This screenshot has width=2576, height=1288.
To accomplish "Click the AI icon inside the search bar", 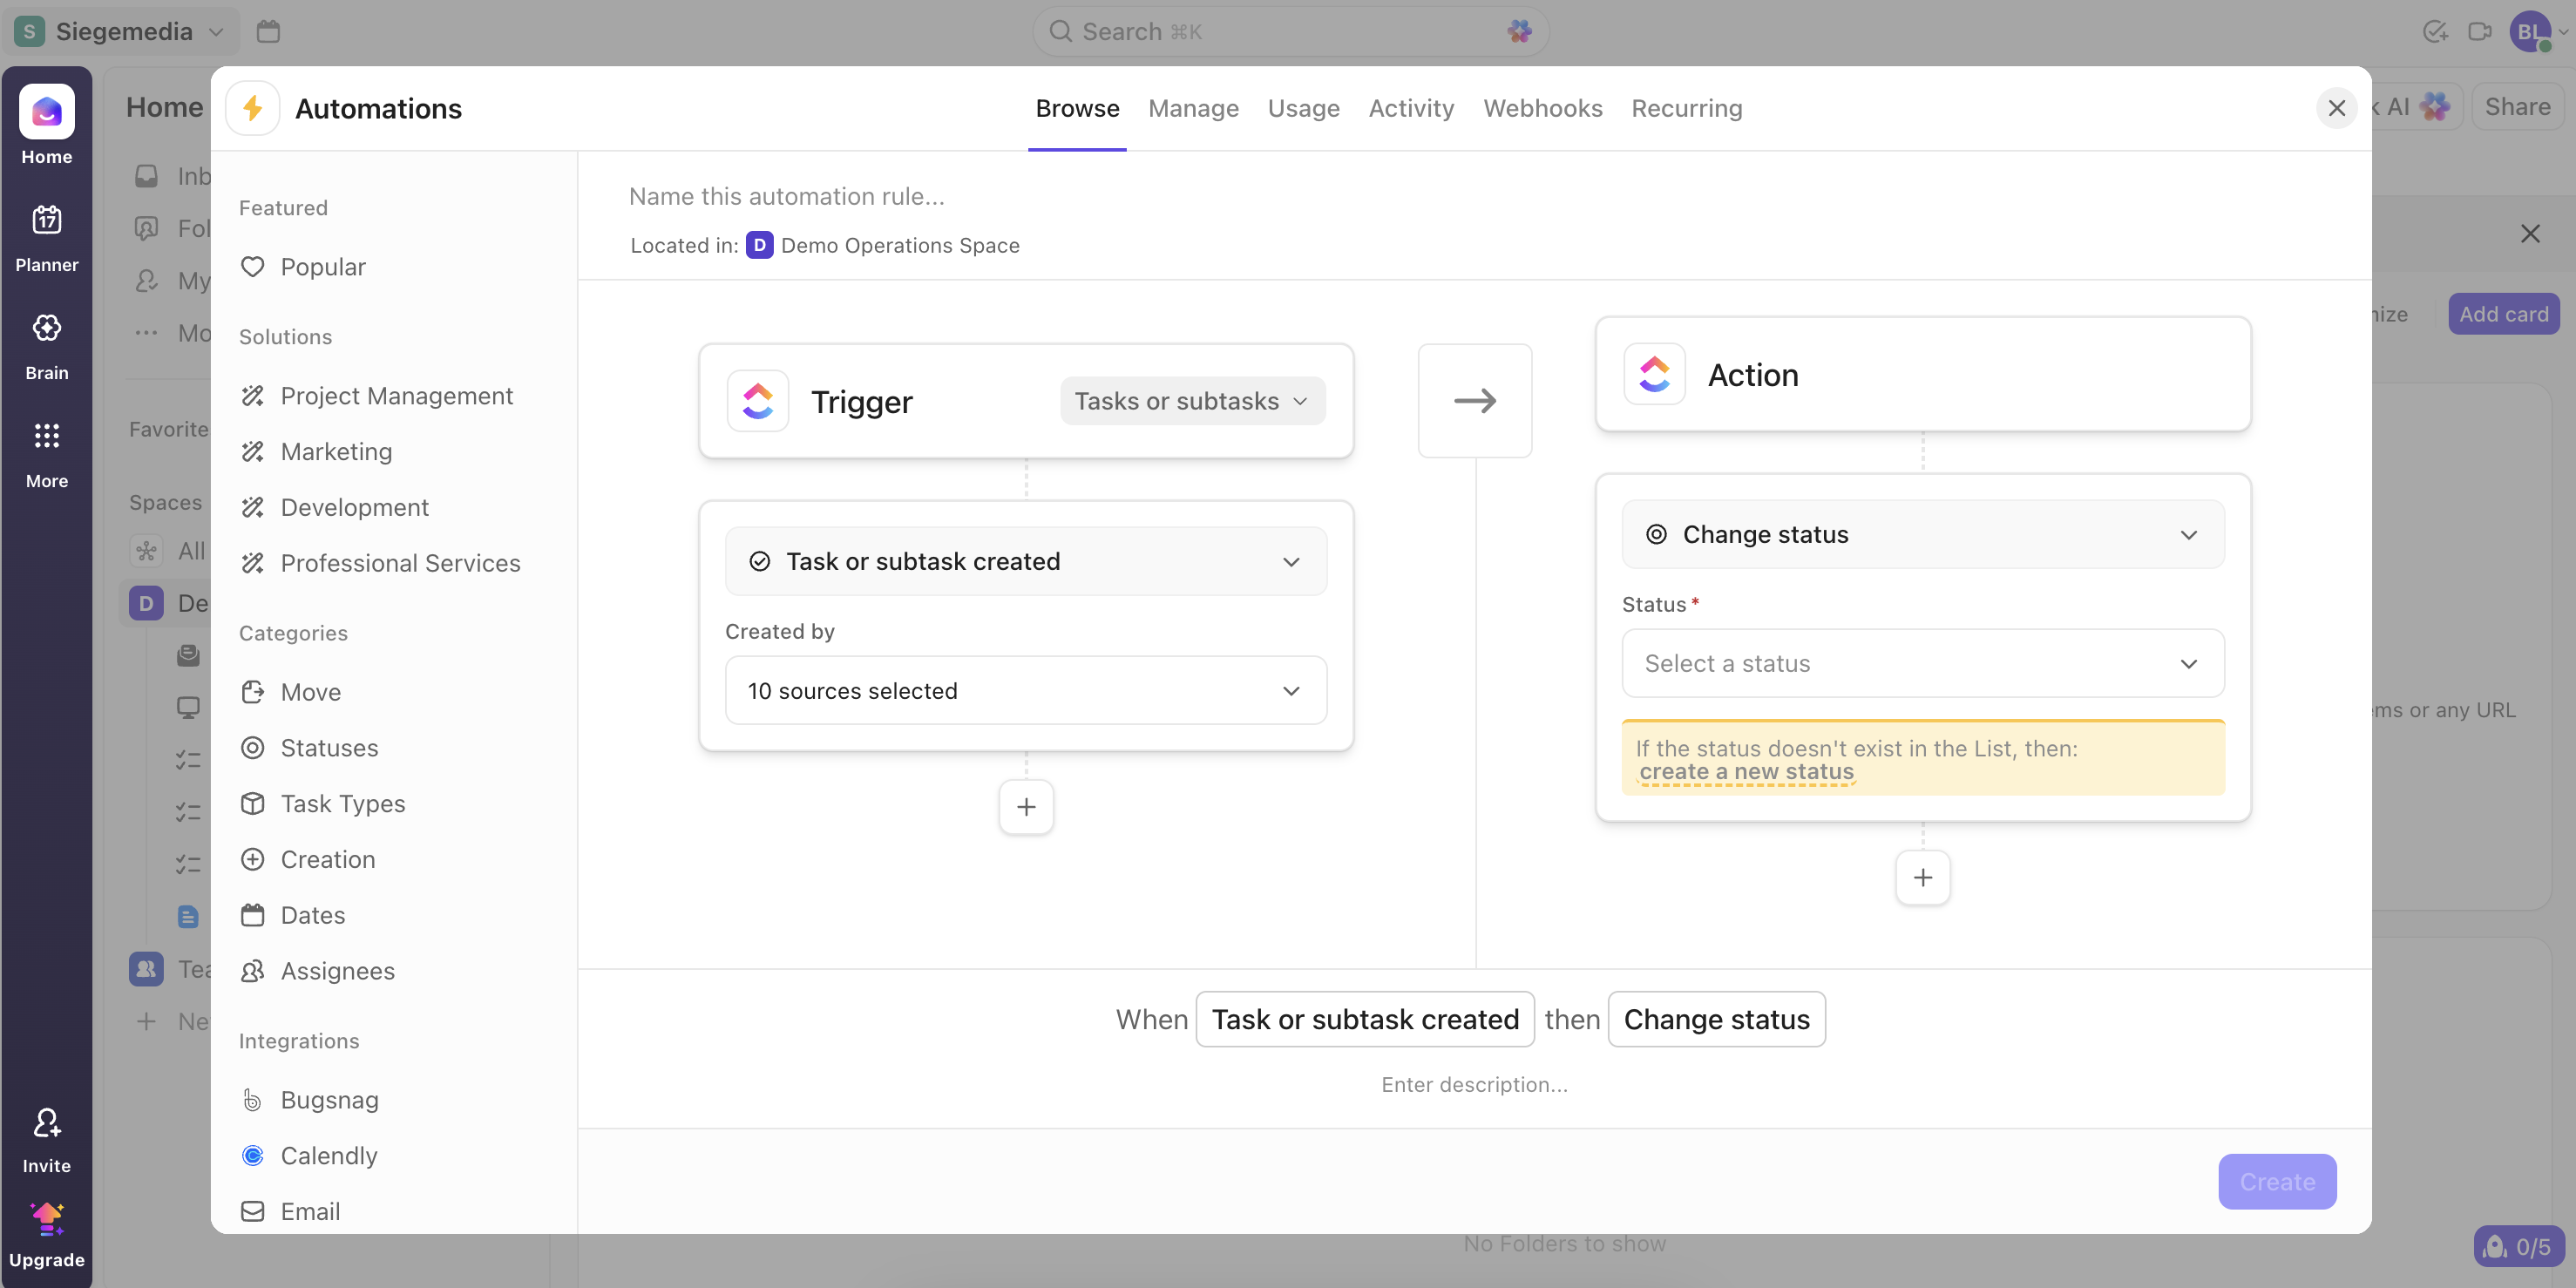I will [x=1519, y=31].
